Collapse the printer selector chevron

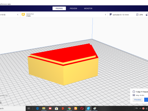(18, 14)
